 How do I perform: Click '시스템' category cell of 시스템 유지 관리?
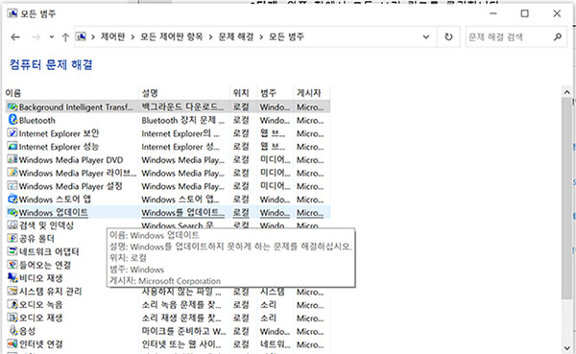[273, 292]
